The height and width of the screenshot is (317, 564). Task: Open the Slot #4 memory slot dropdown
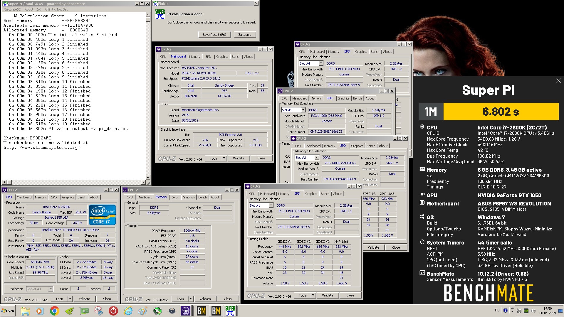pos(321,63)
